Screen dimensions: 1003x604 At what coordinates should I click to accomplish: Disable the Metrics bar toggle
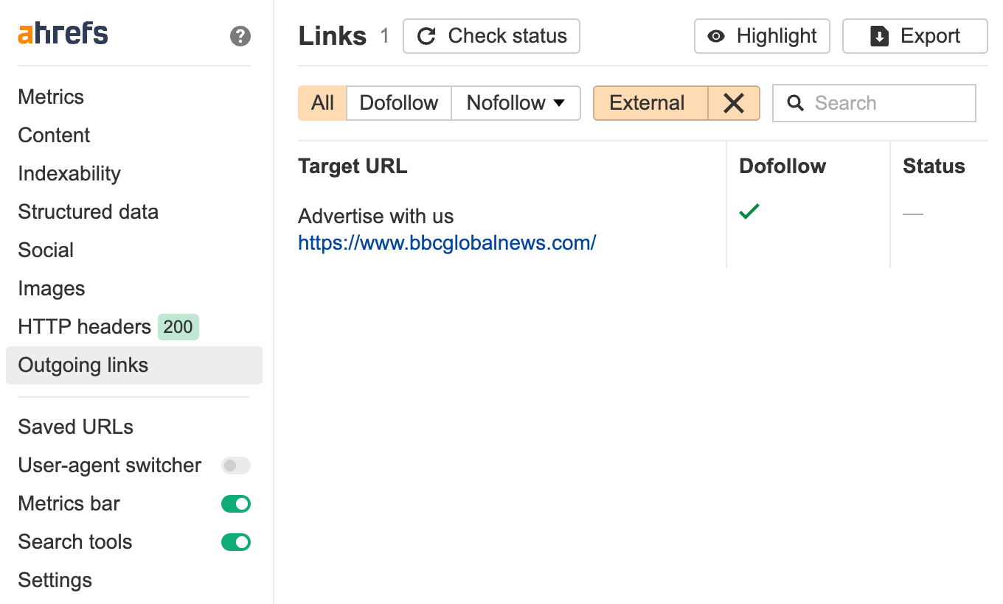[235, 504]
